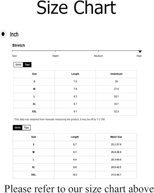Click the Non label on stretch scale
The height and width of the screenshot is (193, 154).
coord(14,56)
